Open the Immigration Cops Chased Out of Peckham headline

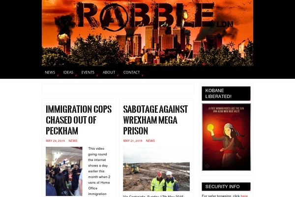[x=79, y=120]
